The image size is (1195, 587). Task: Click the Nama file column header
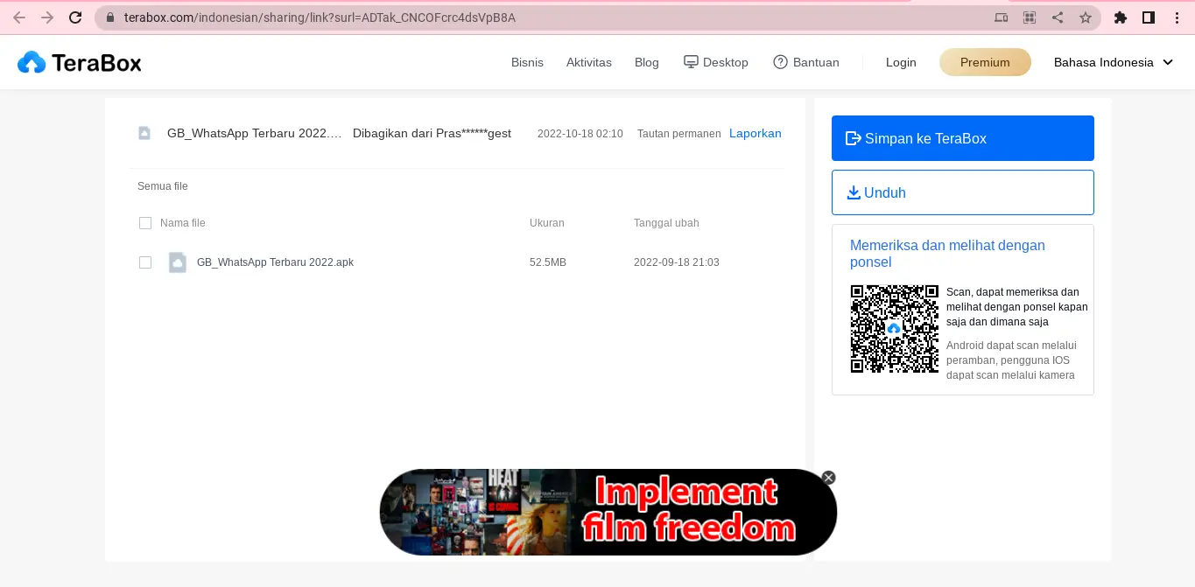pyautogui.click(x=183, y=223)
